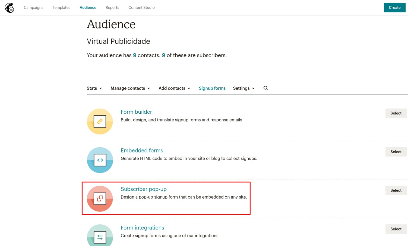The image size is (408, 246).
Task: Click the Form integrations arrows icon
Action: click(100, 237)
